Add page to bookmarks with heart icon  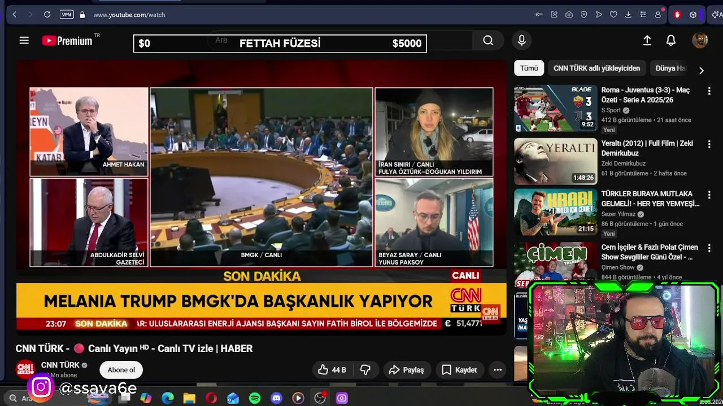(613, 15)
